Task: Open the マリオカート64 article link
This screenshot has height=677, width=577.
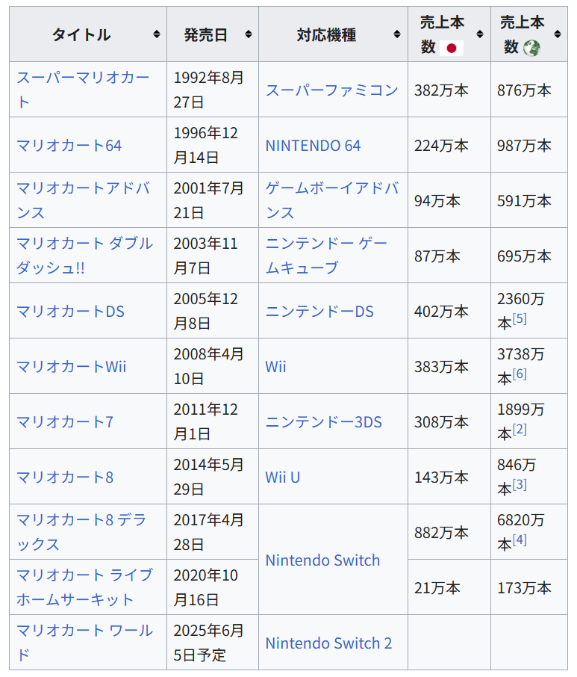Action: (x=69, y=146)
